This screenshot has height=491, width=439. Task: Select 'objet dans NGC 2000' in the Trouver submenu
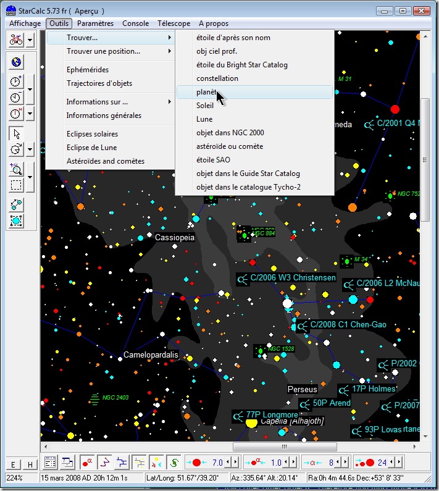254,132
